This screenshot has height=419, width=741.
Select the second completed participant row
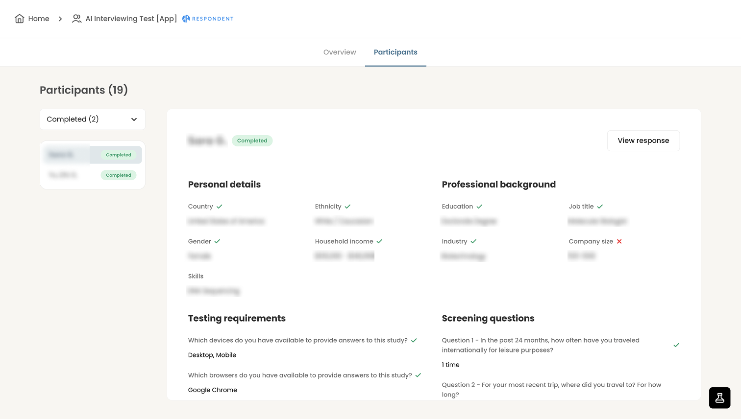click(x=93, y=175)
